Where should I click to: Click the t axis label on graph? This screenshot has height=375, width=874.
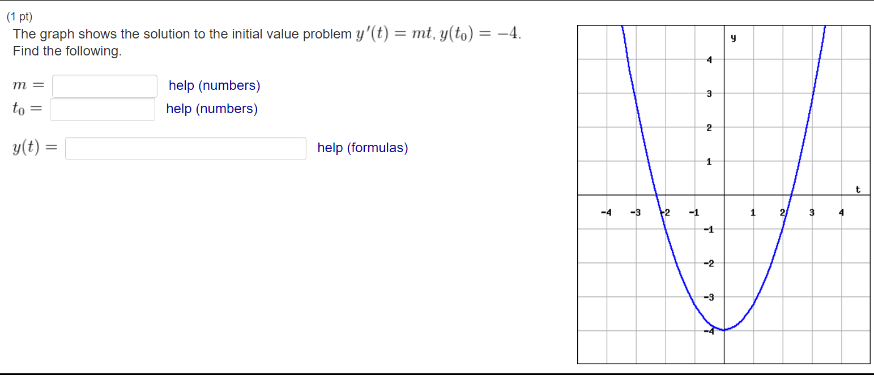click(858, 189)
